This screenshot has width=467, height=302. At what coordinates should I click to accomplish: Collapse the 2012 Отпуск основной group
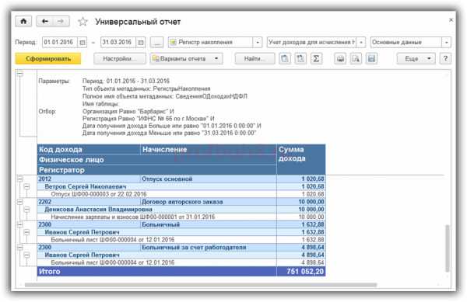point(20,179)
